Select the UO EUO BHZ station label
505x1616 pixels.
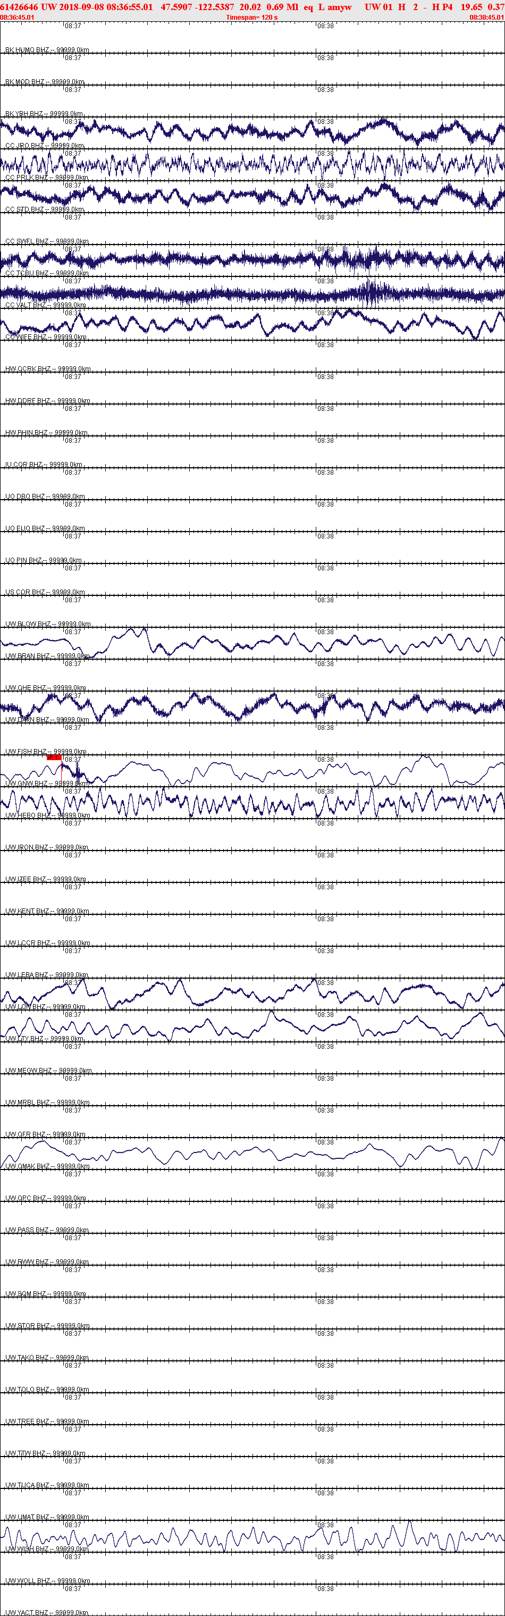pyautogui.click(x=45, y=529)
